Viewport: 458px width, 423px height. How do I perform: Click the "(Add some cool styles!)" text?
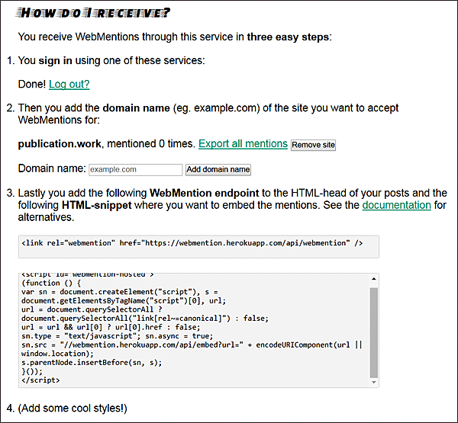point(73,408)
